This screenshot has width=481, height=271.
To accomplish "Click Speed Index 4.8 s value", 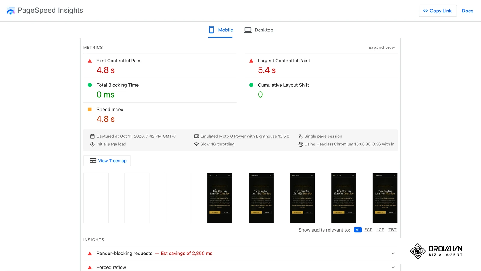I will (106, 119).
